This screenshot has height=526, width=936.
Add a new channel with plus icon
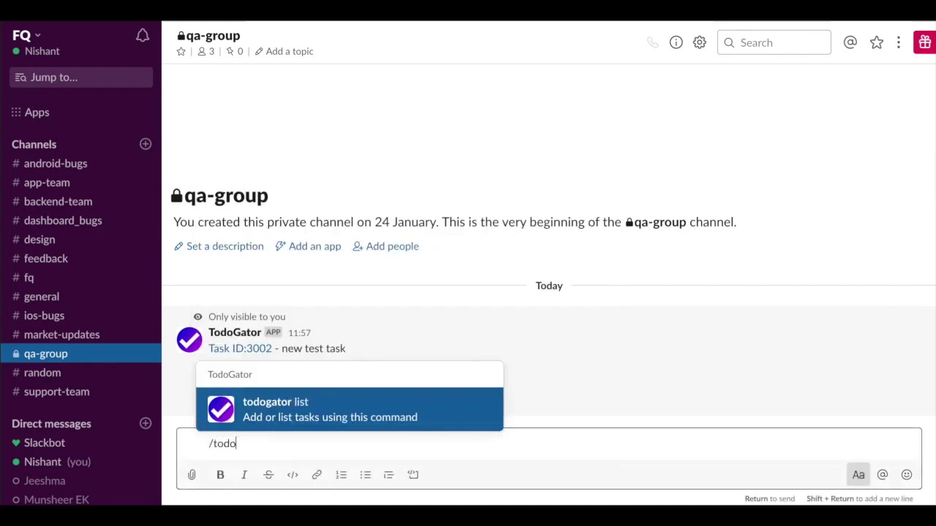click(146, 144)
